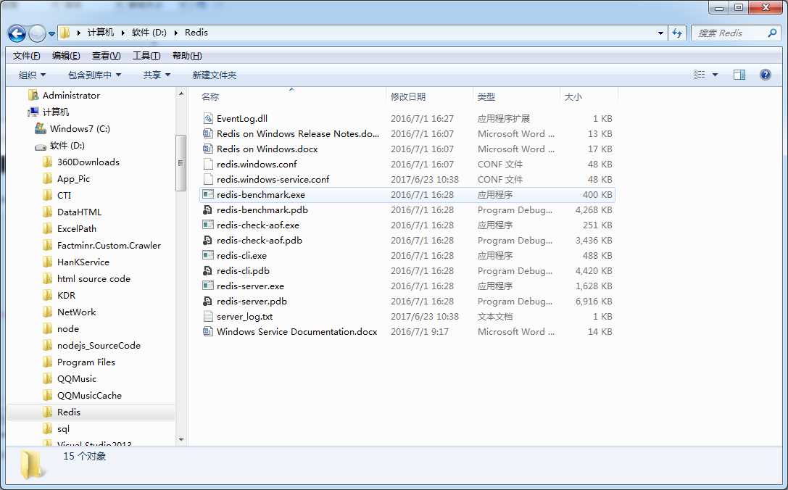Screen dimensions: 788x490
Task: Select redis-check-aof.pdb icon
Action: (208, 240)
